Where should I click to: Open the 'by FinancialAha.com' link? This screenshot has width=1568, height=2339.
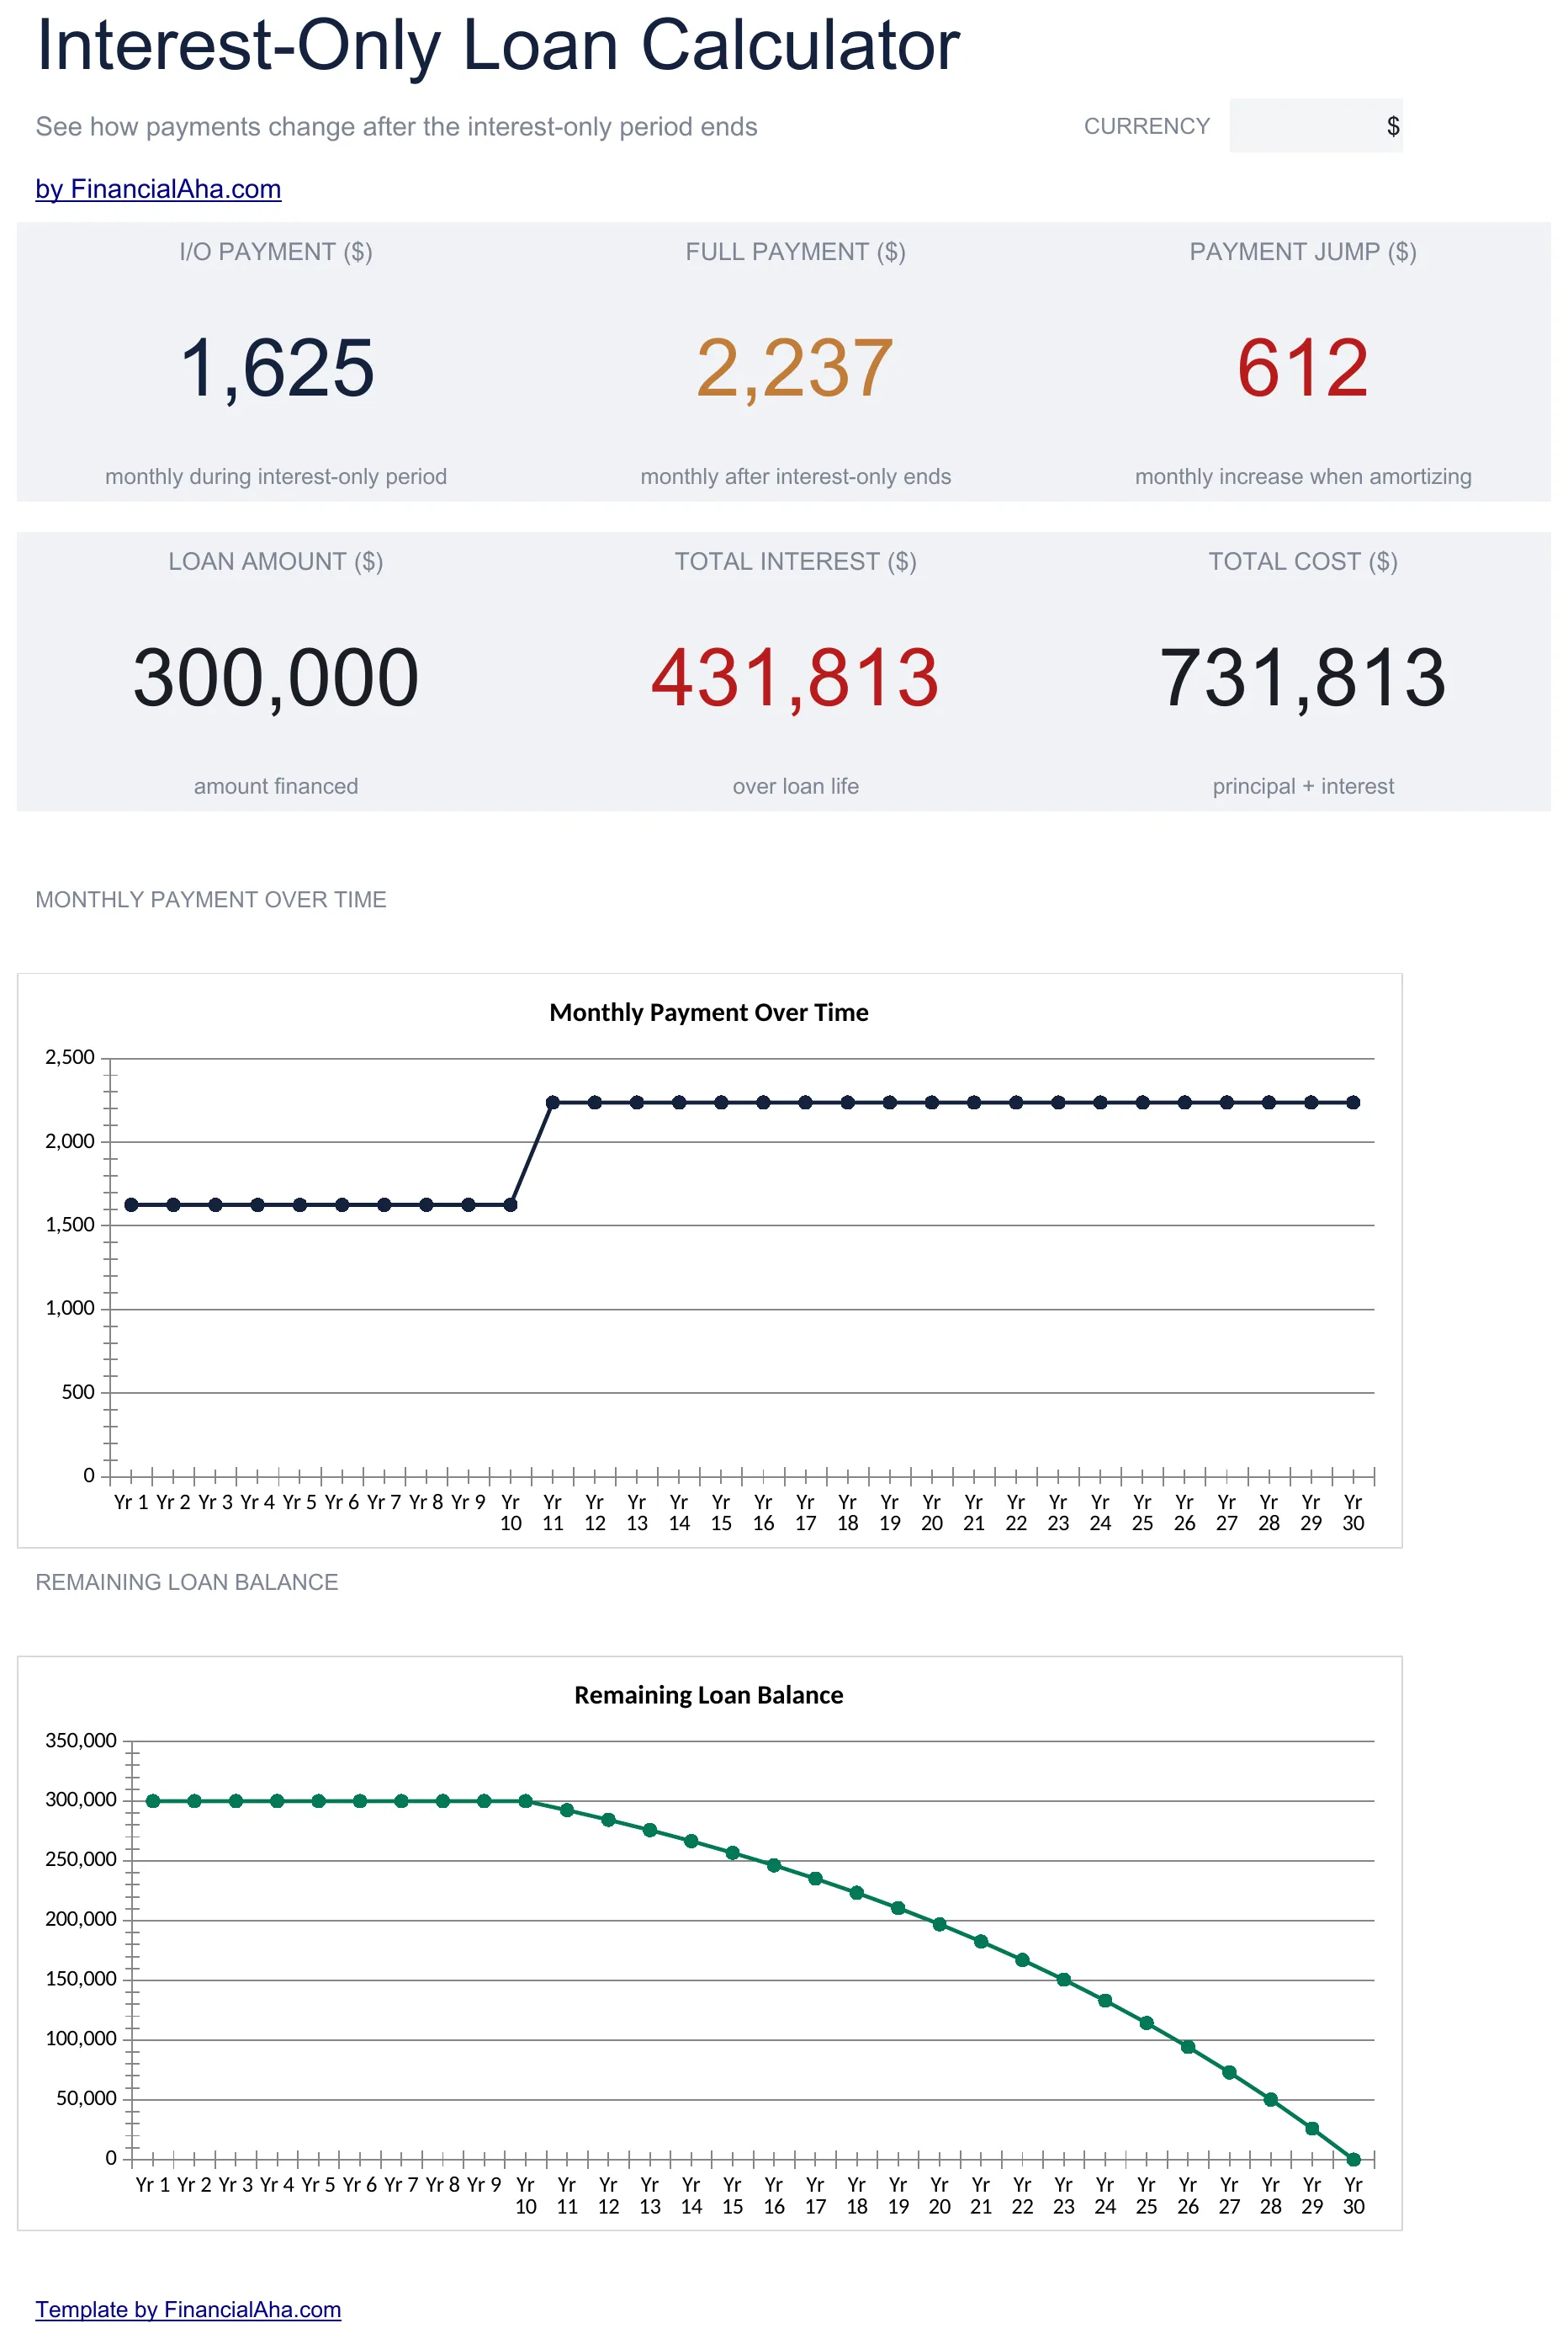(x=158, y=189)
